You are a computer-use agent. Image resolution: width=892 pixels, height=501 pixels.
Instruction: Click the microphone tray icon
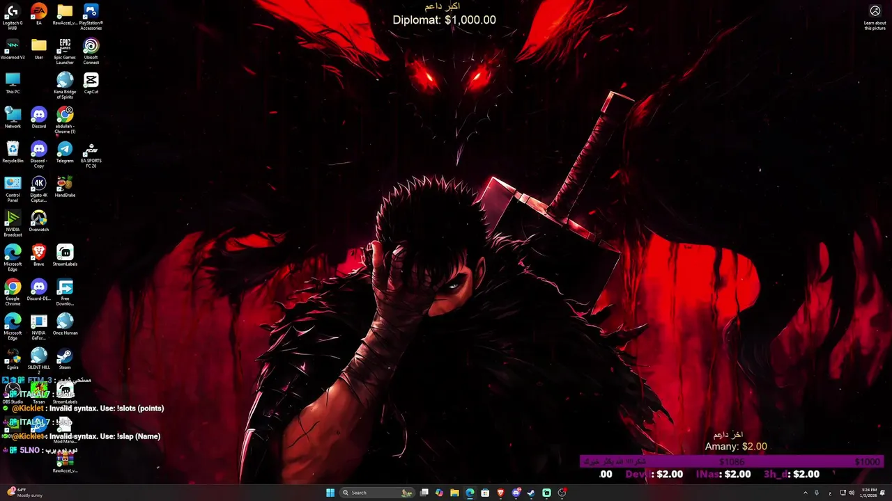(817, 493)
